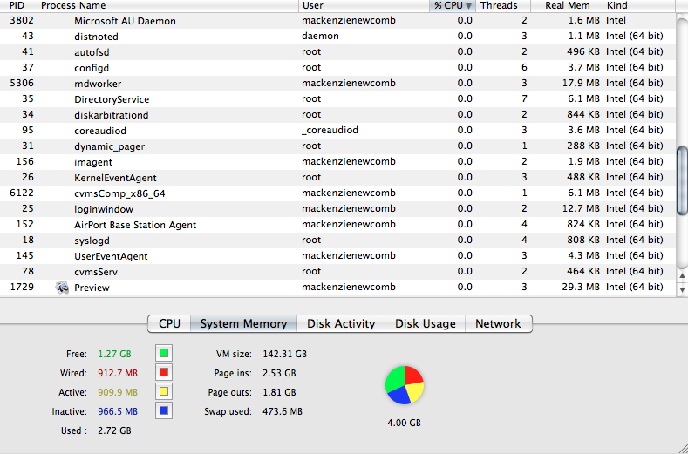
Task: Click the 17.9 MB real memory value
Action: point(581,83)
